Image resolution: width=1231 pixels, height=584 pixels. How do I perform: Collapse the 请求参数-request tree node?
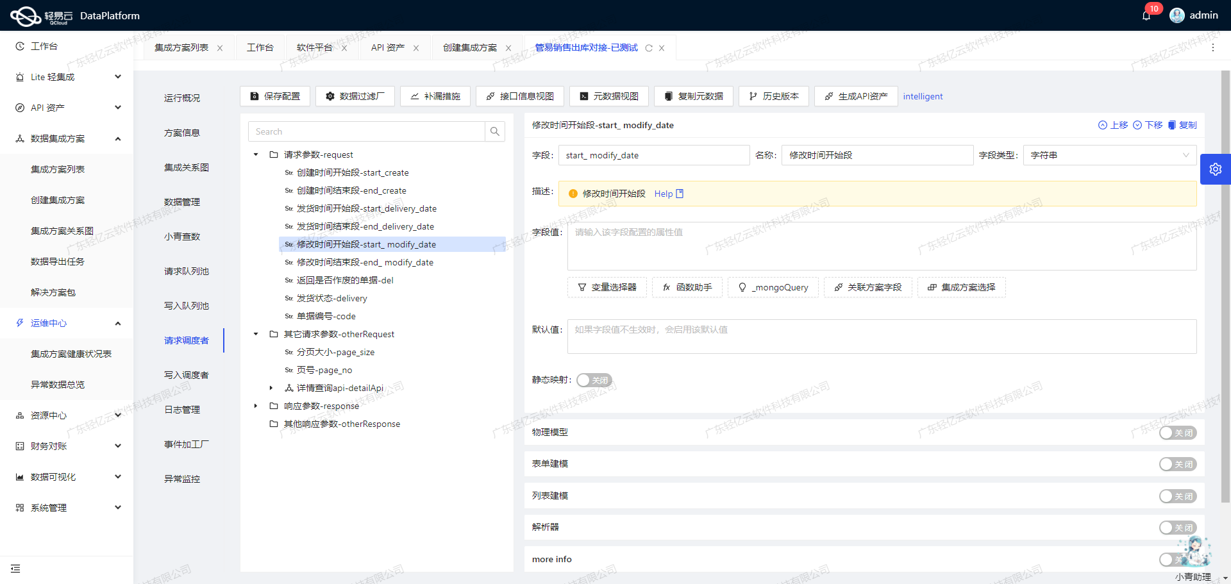pyautogui.click(x=255, y=154)
